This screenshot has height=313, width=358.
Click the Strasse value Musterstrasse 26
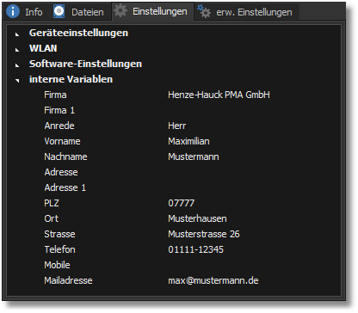[x=204, y=234]
